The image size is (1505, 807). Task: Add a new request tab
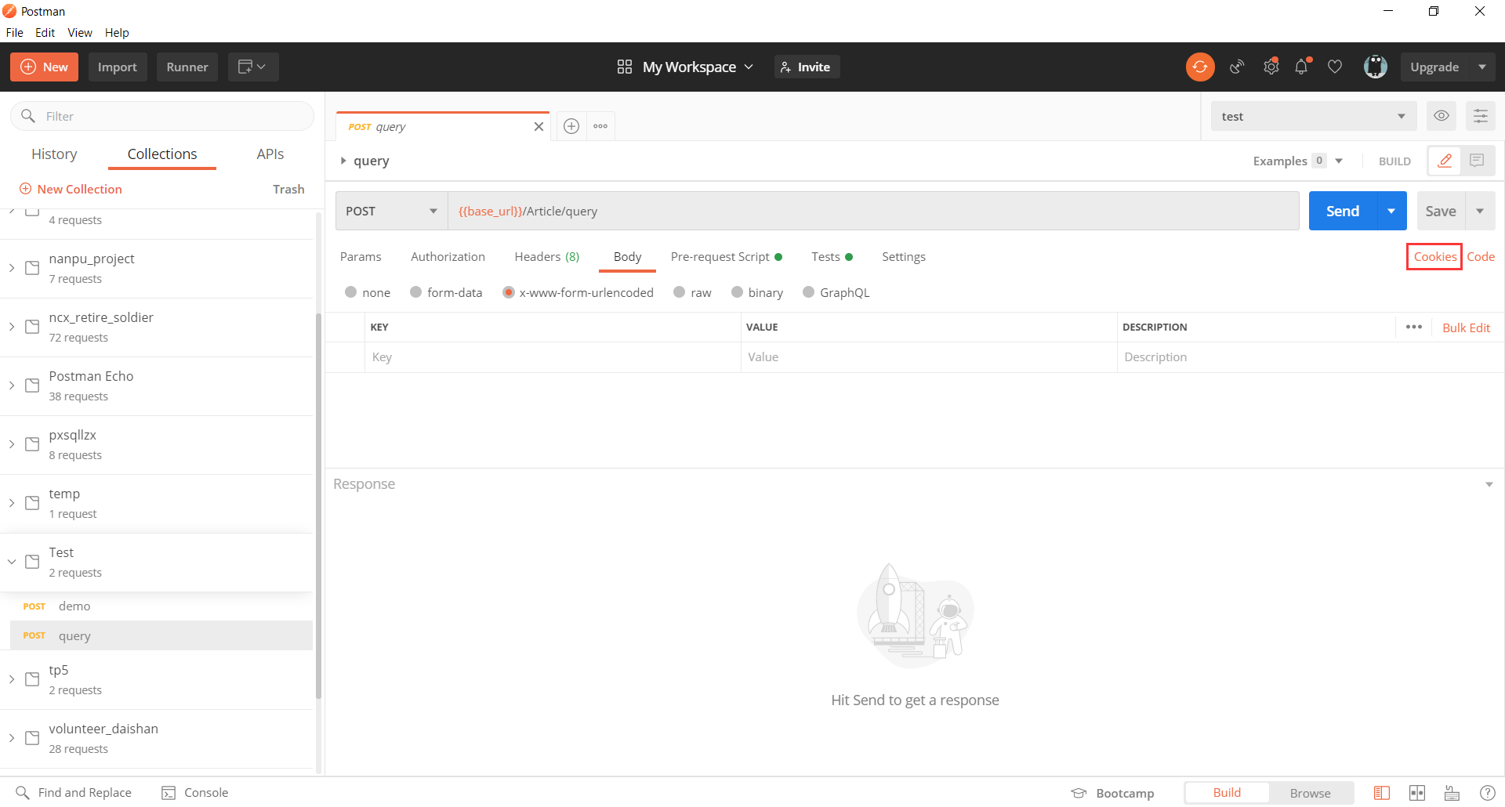[x=571, y=126]
